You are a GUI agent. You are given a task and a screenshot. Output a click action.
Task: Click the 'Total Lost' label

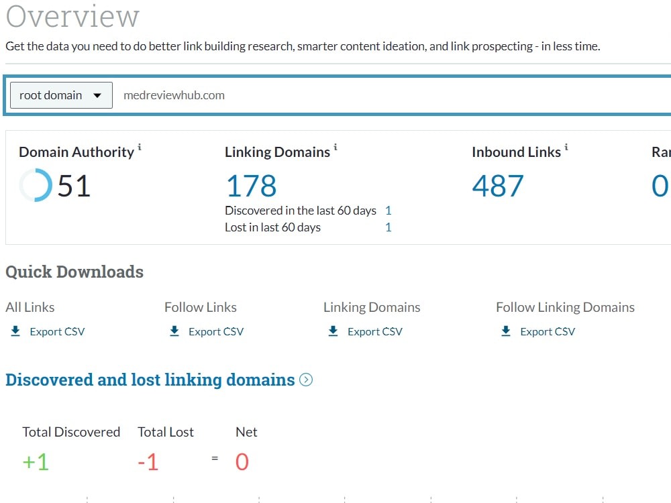coord(166,432)
